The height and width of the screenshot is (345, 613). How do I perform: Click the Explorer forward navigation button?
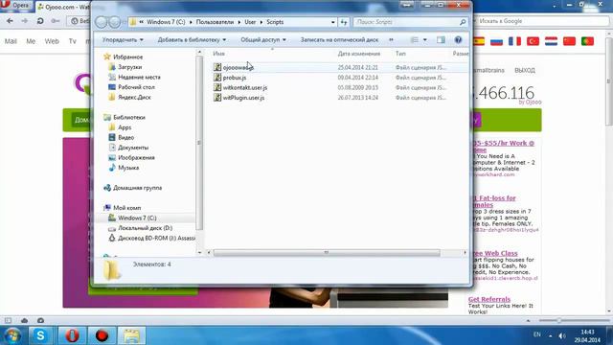115,22
